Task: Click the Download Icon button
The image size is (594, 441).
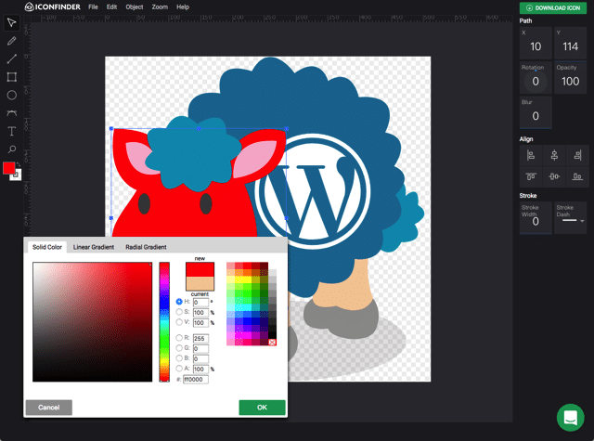Action: pos(553,8)
